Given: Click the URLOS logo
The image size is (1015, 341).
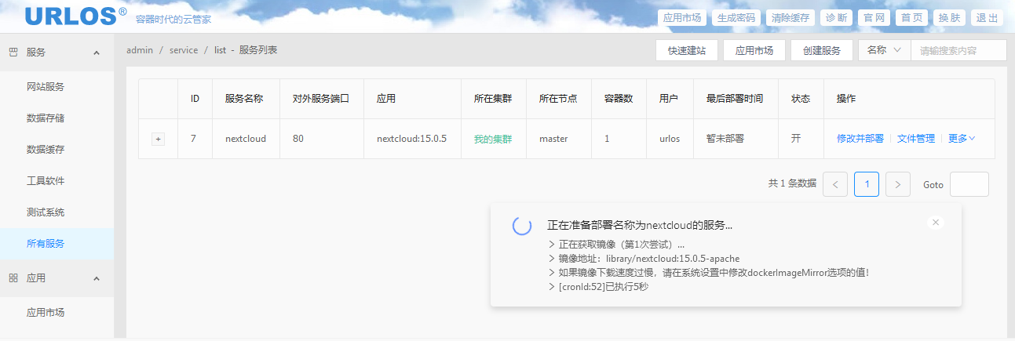Looking at the screenshot, I should click(x=75, y=16).
